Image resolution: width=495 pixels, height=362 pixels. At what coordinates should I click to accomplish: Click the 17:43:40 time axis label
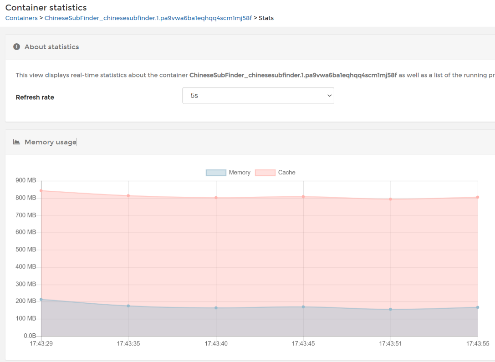click(216, 343)
